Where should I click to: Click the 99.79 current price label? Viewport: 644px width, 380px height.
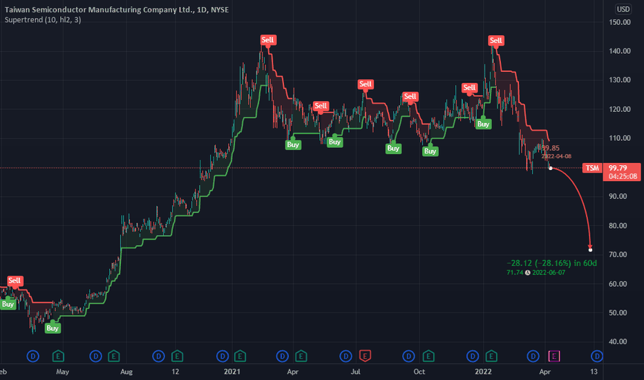pyautogui.click(x=618, y=168)
